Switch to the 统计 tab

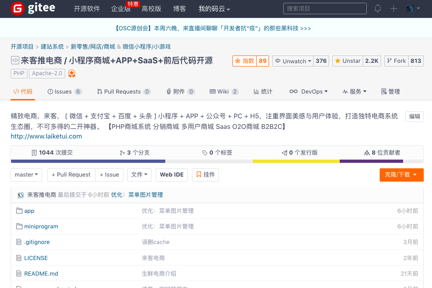(263, 92)
